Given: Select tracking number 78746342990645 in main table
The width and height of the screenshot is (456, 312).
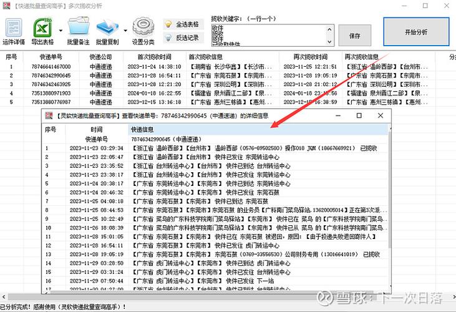Looking at the screenshot, I should tap(51, 76).
